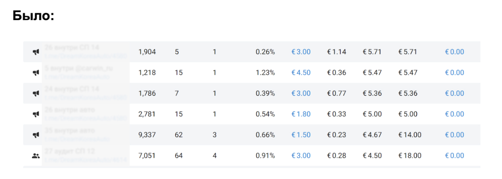
Task: Click €0.00 link in the €18.00 row
Action: click(x=454, y=155)
